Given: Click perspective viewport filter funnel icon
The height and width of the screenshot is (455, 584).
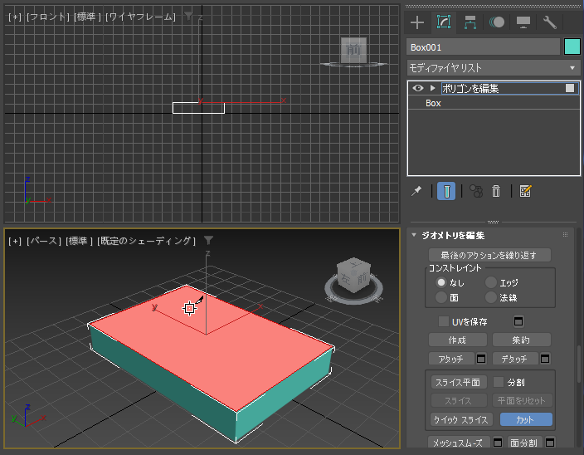Looking at the screenshot, I should [x=208, y=240].
